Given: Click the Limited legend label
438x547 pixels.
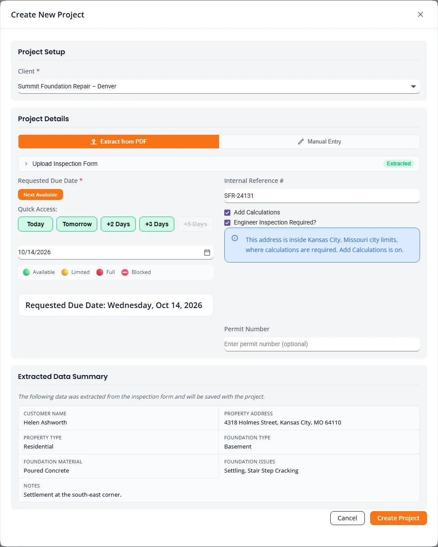Looking at the screenshot, I should tap(81, 272).
